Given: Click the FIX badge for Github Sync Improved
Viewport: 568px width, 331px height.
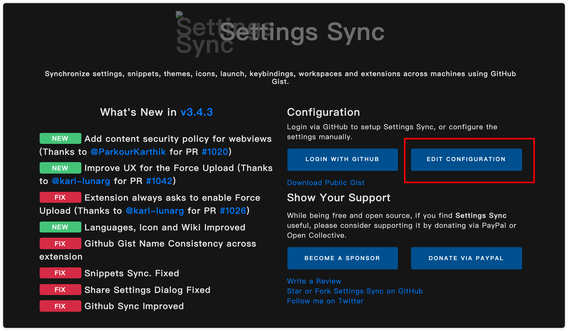Looking at the screenshot, I should coord(60,306).
